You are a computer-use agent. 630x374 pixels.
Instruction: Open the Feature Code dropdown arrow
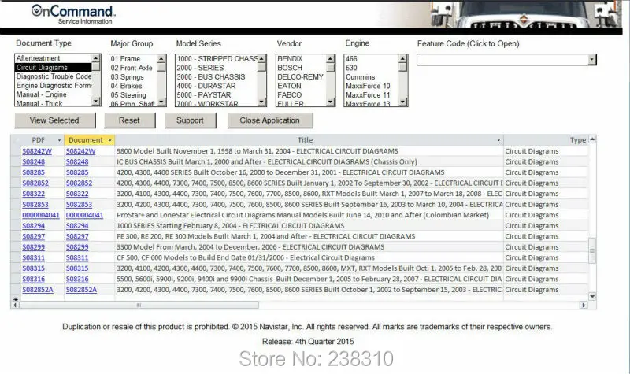(592, 60)
